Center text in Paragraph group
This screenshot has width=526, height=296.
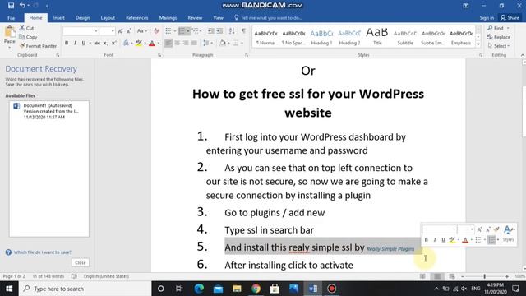point(178,43)
